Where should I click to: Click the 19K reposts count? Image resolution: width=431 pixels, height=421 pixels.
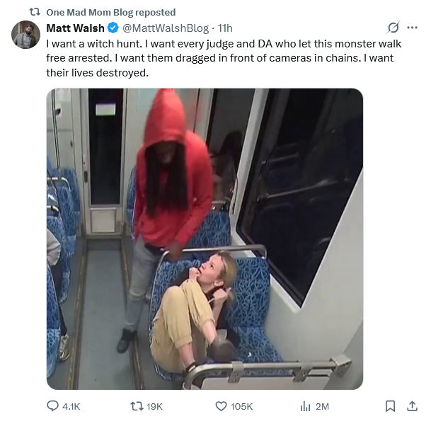[154, 406]
